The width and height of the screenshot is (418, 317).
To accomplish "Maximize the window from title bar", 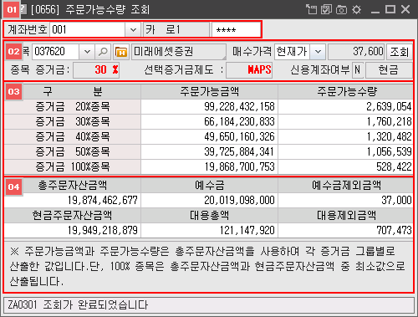I will click(x=390, y=9).
